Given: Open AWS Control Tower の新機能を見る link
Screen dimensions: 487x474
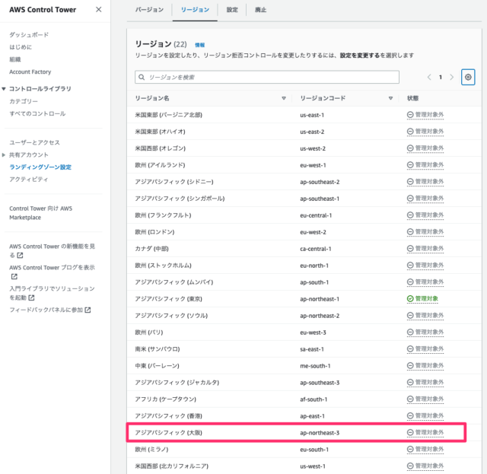Looking at the screenshot, I should pyautogui.click(x=52, y=250).
